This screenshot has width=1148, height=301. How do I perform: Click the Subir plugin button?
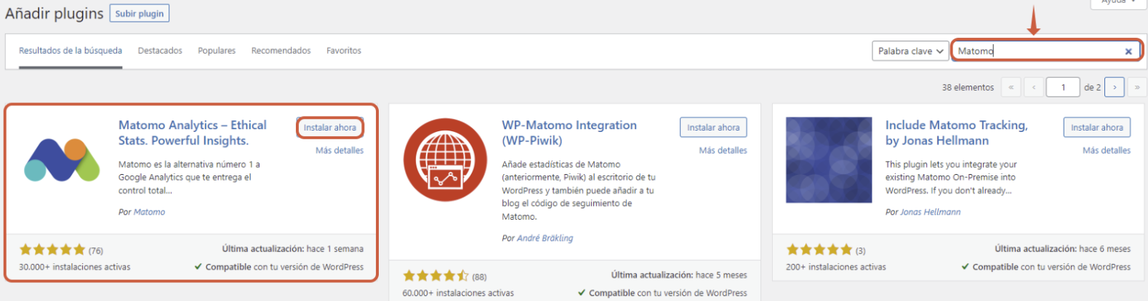(x=140, y=13)
